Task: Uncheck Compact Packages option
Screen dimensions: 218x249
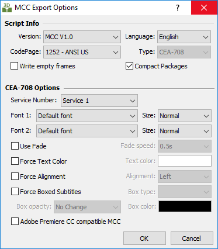Action: click(x=130, y=66)
